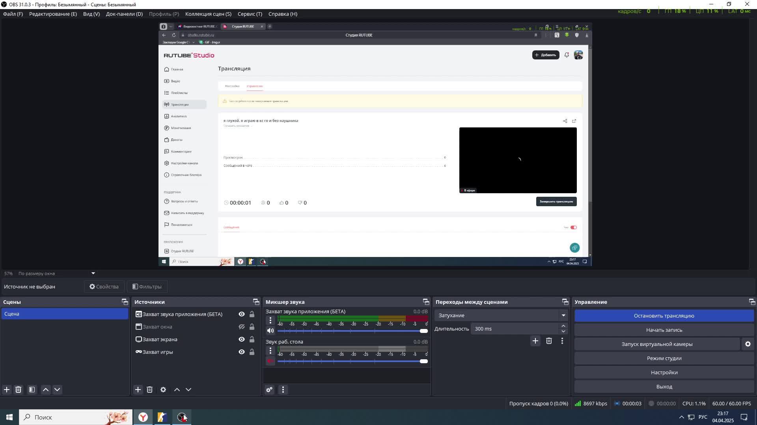The height and width of the screenshot is (425, 757).
Task: Remove scene transition with trash icon
Action: (x=549, y=341)
